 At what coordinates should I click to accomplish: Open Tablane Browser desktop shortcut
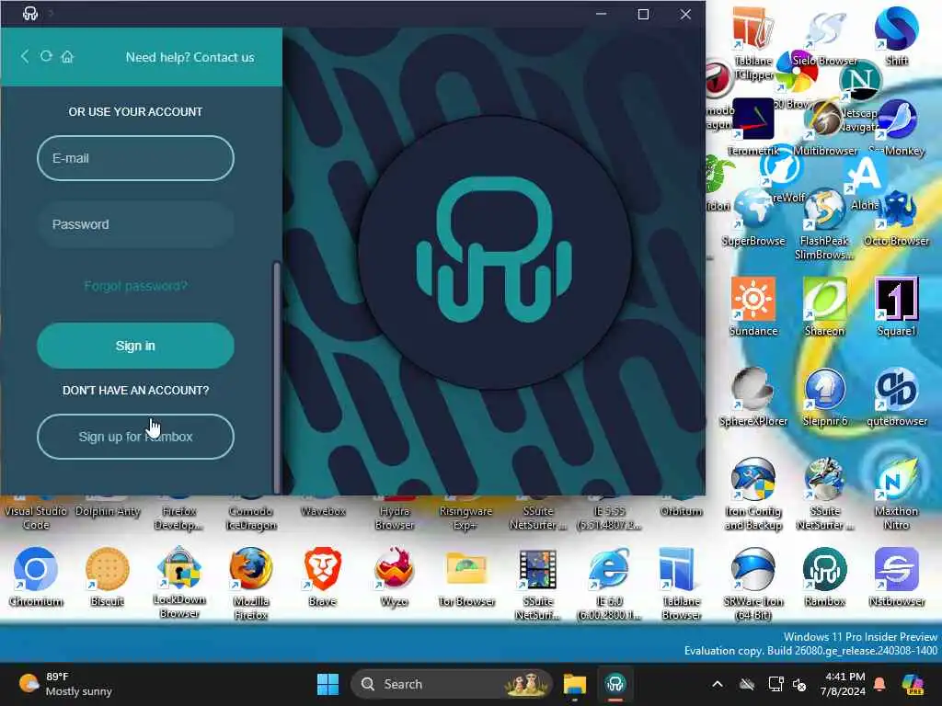pyautogui.click(x=681, y=582)
